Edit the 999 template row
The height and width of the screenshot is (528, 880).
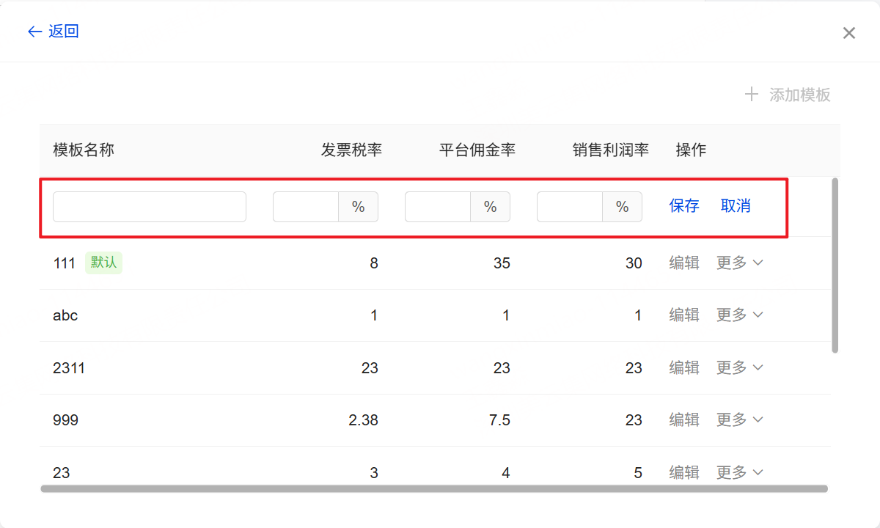pyautogui.click(x=683, y=420)
